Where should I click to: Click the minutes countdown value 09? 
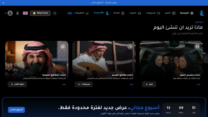pyautogui.click(x=181, y=108)
